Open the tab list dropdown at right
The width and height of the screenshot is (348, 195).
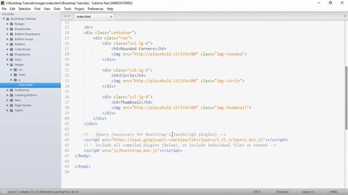point(344,16)
